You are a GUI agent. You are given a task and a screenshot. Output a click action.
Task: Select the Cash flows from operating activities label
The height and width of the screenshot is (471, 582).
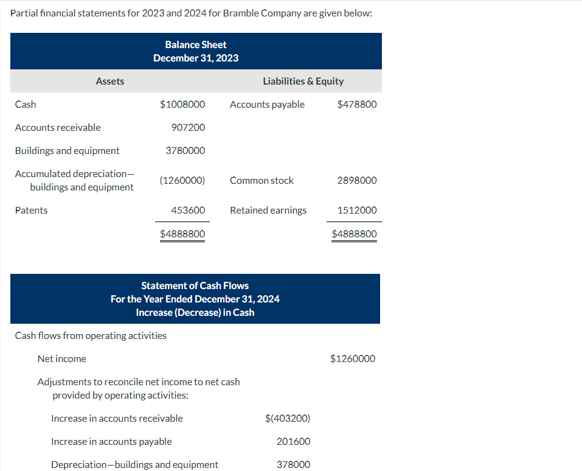(x=90, y=335)
